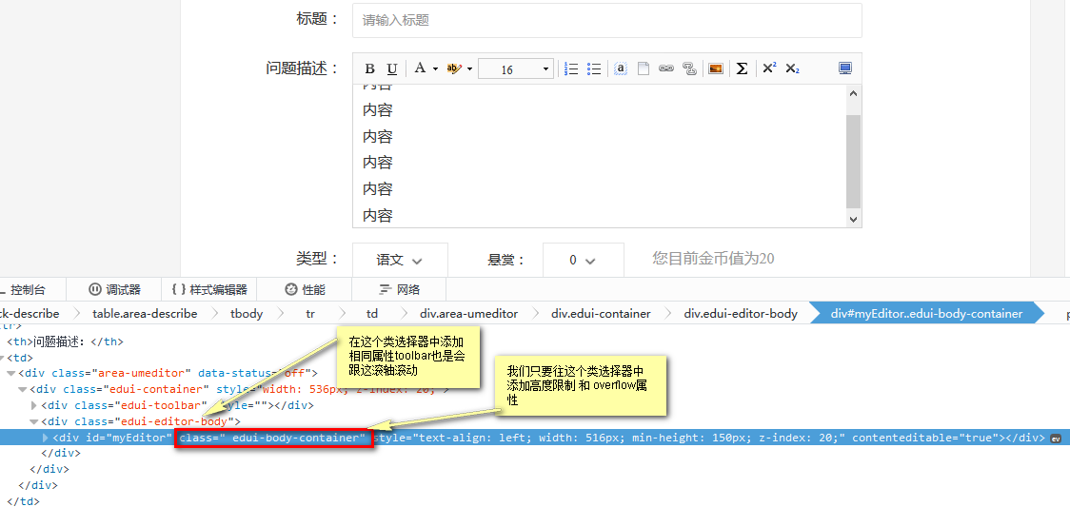Apply the text highlight color icon
Image resolution: width=1070 pixels, height=507 pixels.
pos(454,68)
